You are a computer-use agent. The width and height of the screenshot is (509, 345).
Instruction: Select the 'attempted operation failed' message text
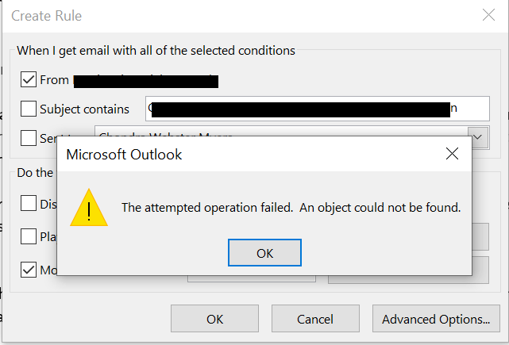[291, 208]
